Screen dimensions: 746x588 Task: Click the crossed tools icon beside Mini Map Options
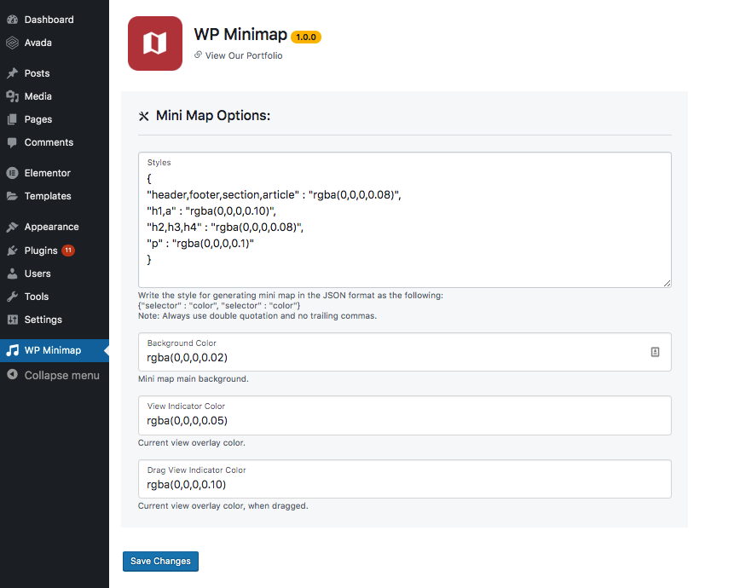click(144, 116)
